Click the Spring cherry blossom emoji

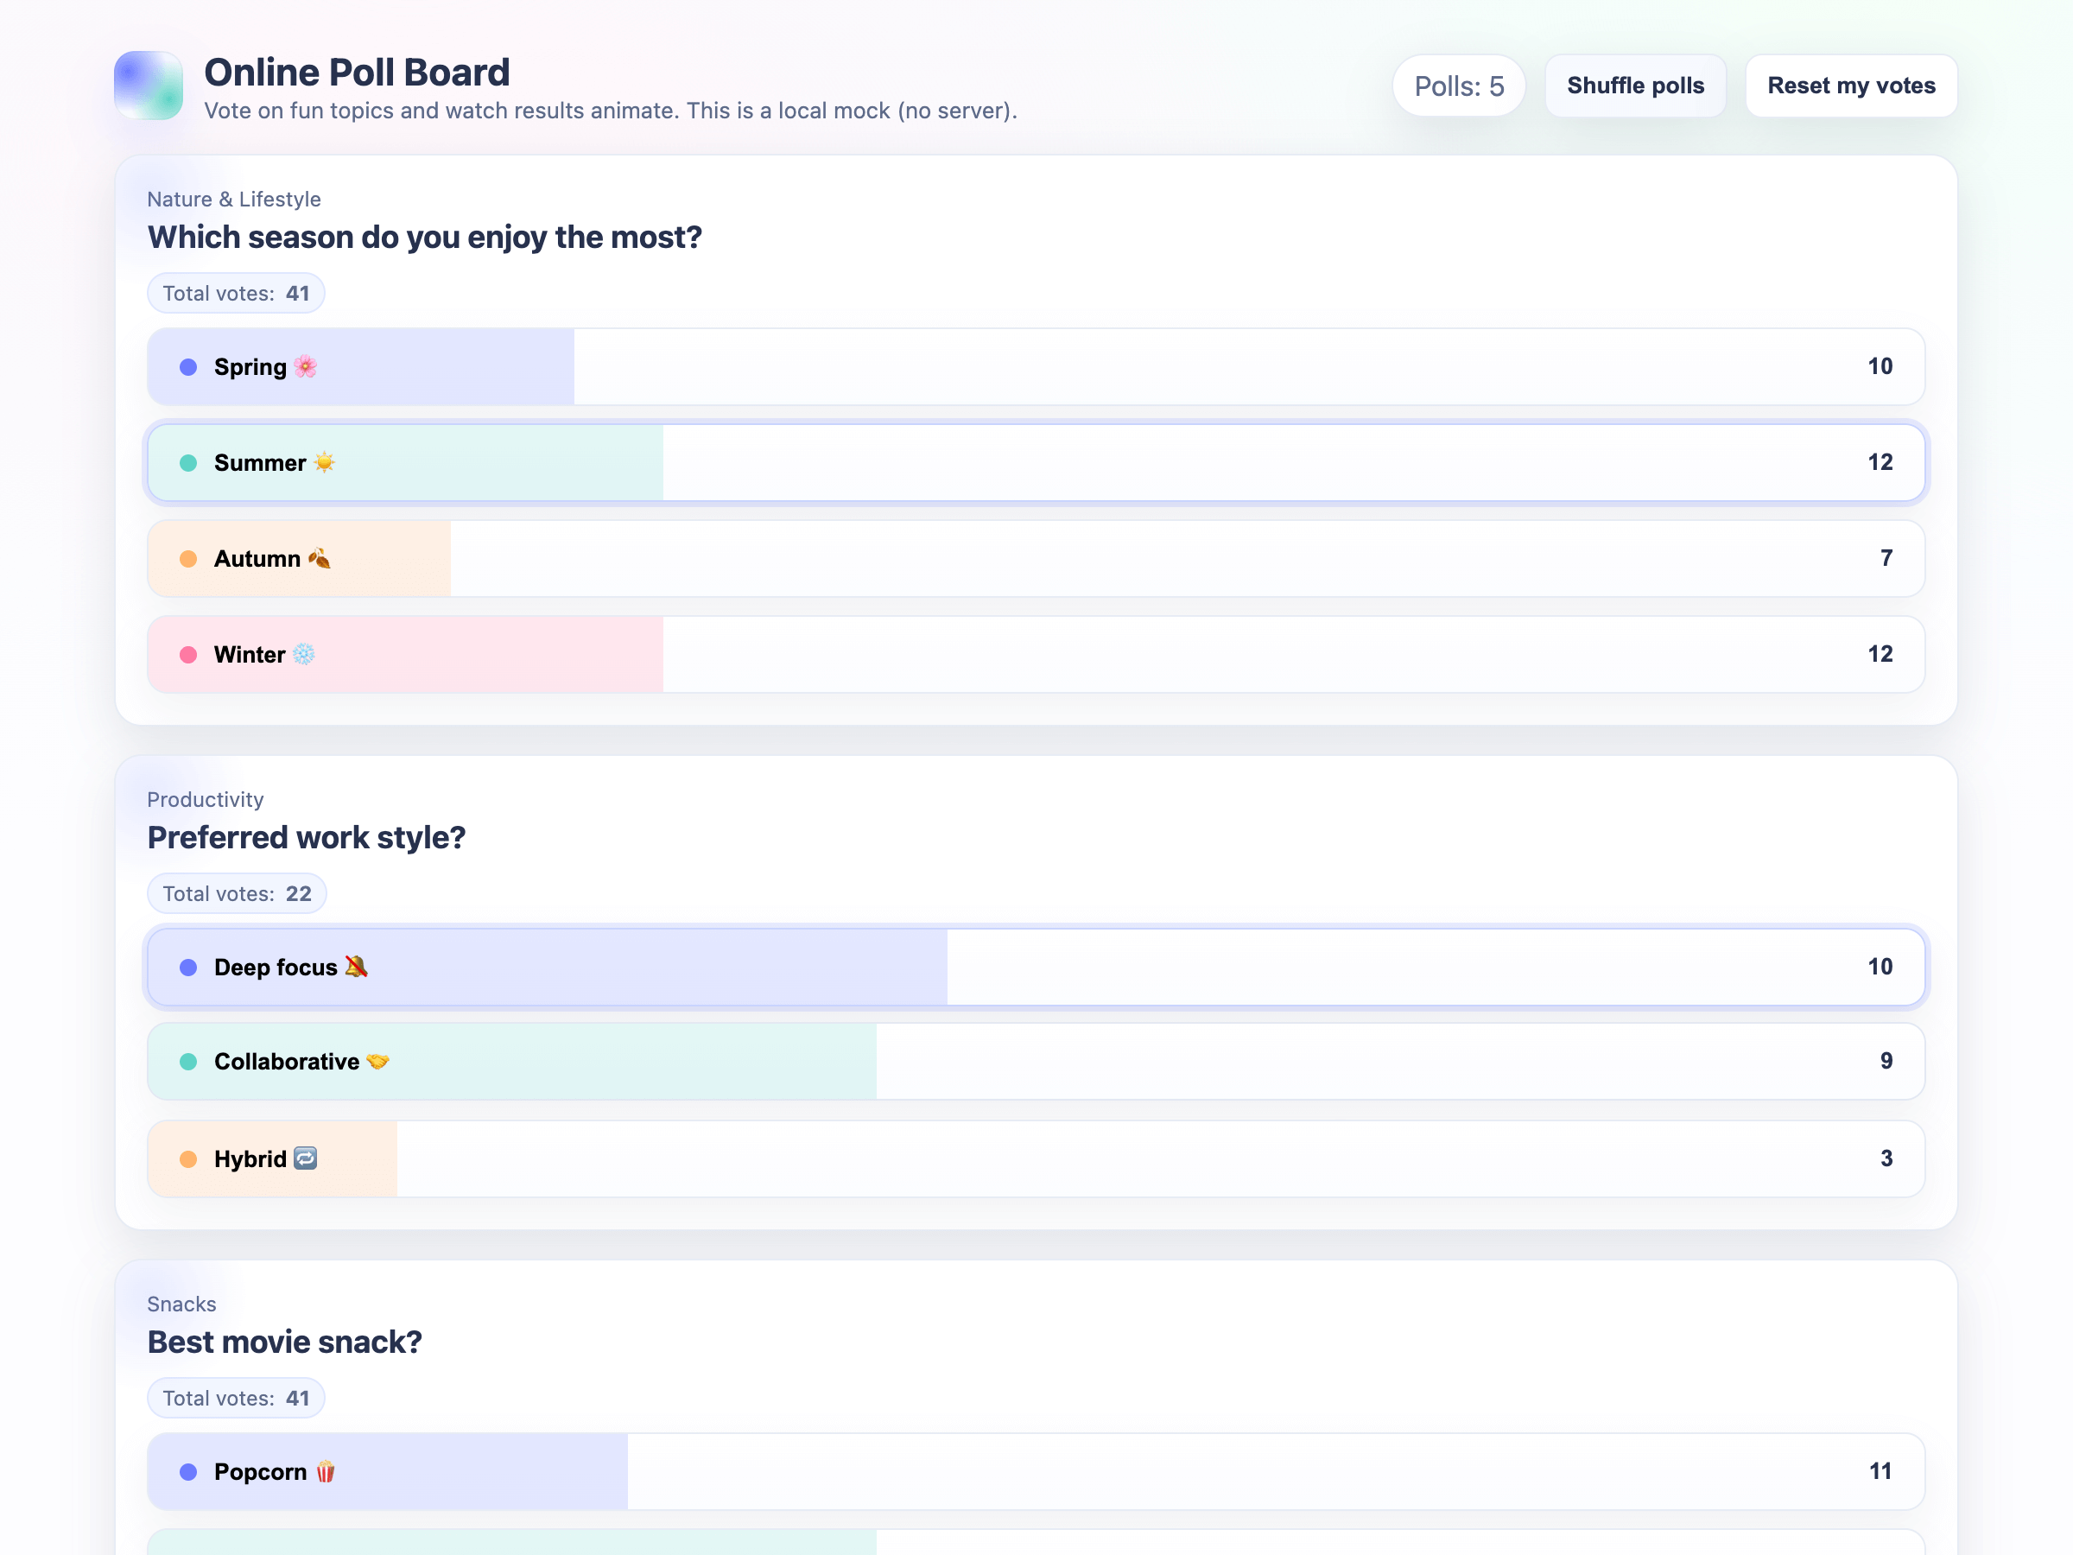pyautogui.click(x=306, y=366)
